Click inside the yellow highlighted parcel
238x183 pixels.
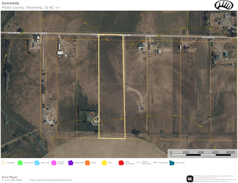click(111, 88)
